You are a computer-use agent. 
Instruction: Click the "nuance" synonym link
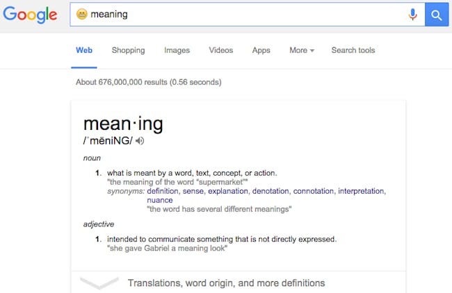[x=160, y=201]
